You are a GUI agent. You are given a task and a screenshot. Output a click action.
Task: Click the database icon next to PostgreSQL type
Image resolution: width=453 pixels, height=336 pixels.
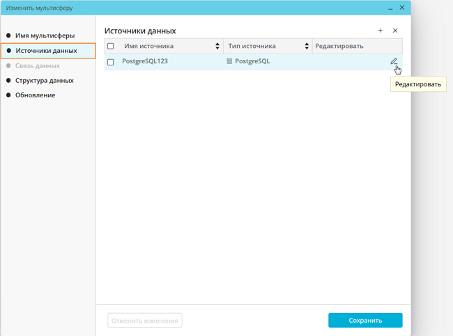pos(229,62)
